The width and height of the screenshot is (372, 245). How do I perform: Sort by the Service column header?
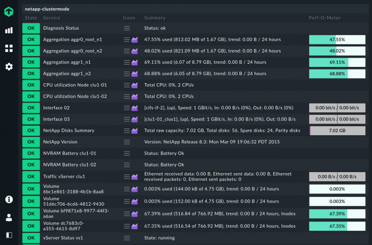pos(52,18)
